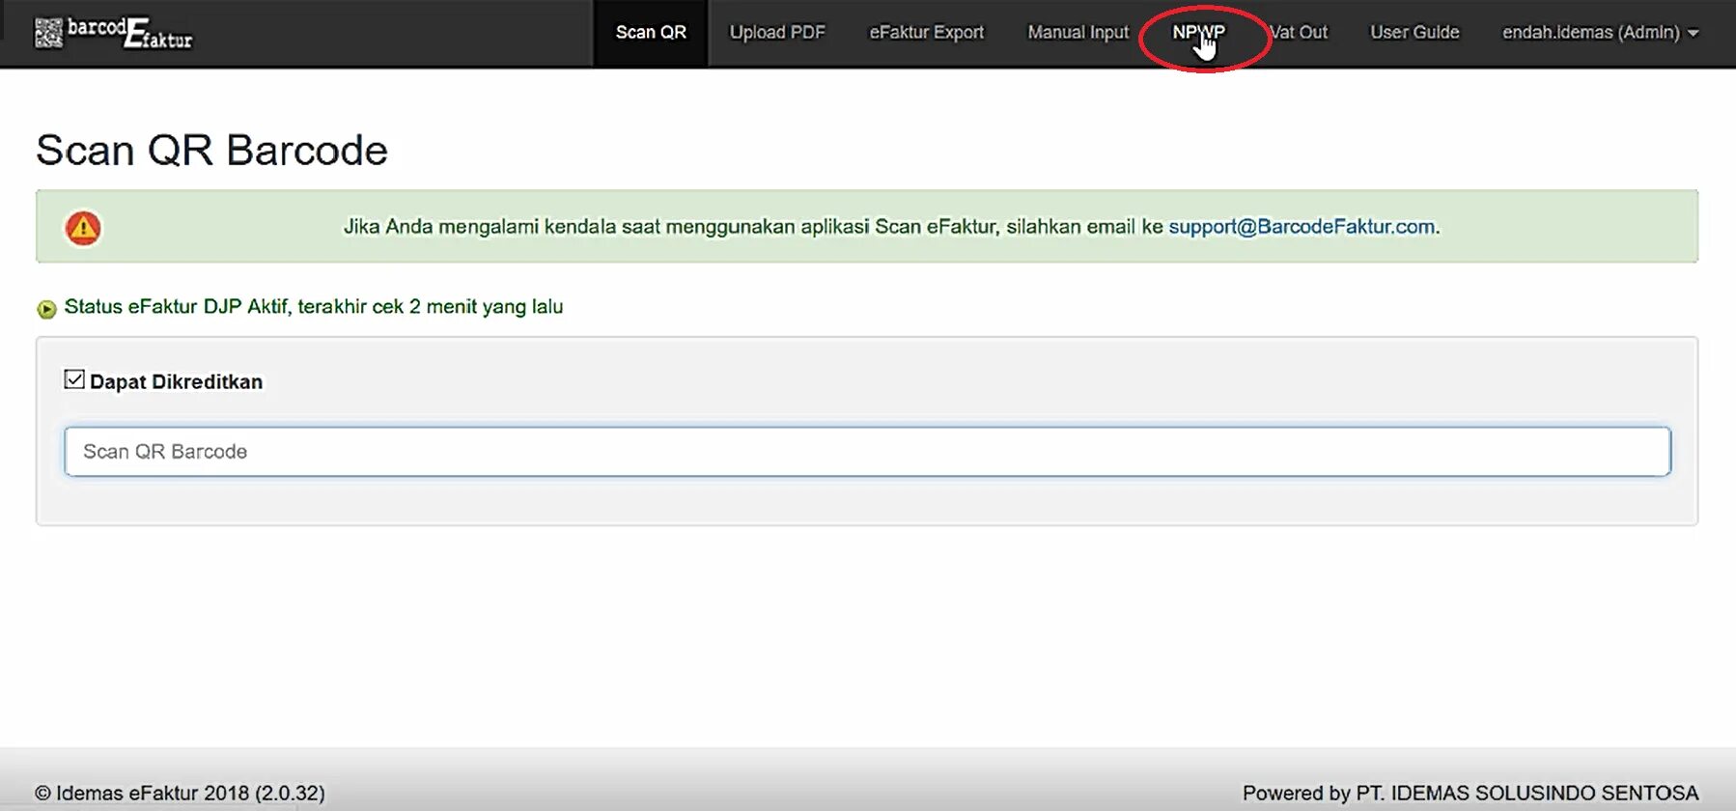Toggle the Dapat Dikreditkan checkbox
This screenshot has height=811, width=1736.
(x=74, y=379)
